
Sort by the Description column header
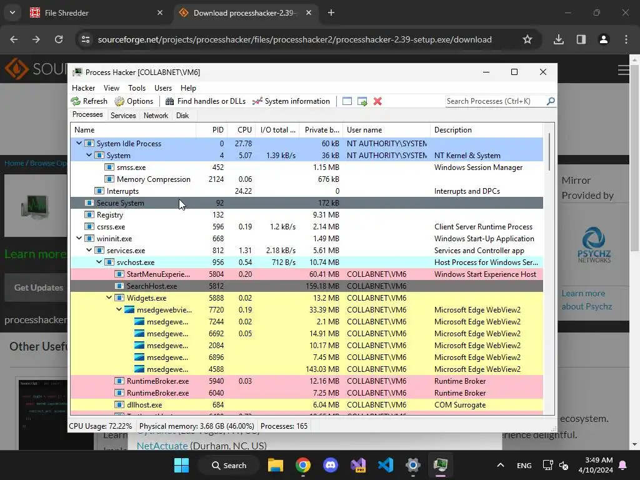486,130
